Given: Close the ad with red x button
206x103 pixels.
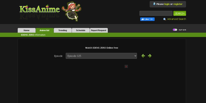Looking at the screenshot, I should point(126,67).
